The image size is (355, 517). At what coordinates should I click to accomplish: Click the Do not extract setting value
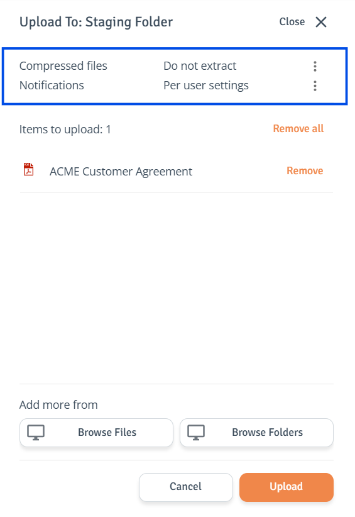tap(200, 66)
